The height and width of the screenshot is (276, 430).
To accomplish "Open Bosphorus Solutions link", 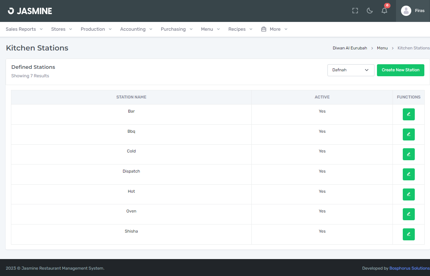I will tap(409, 268).
